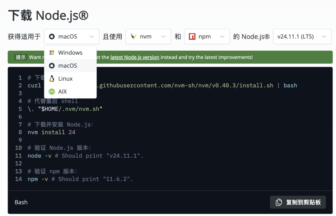Click chevron arrow beside npm
The width and height of the screenshot is (336, 216).
[x=222, y=37]
